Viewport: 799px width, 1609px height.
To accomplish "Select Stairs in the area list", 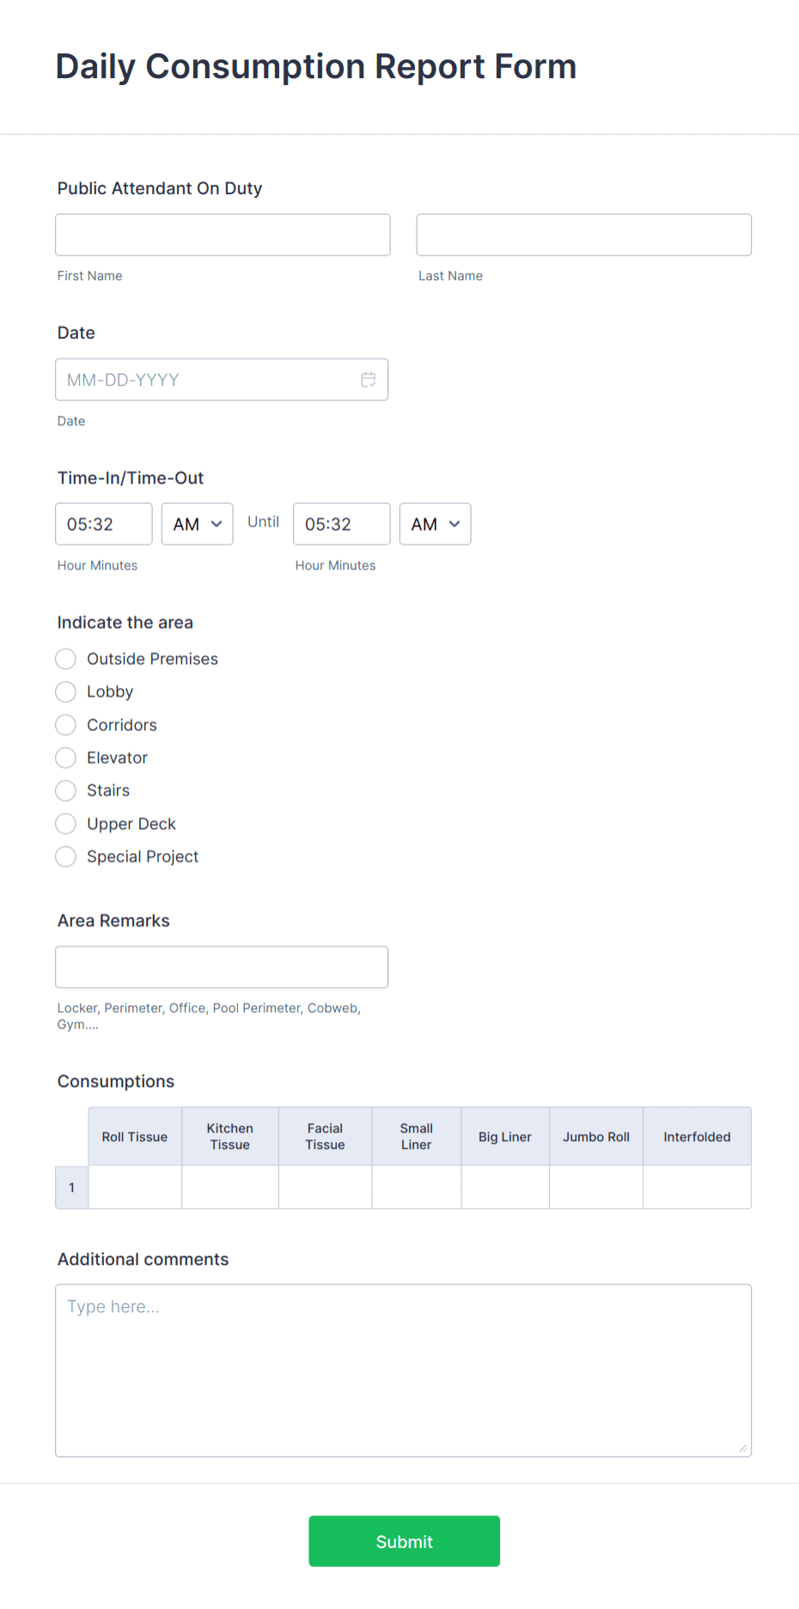I will point(65,790).
